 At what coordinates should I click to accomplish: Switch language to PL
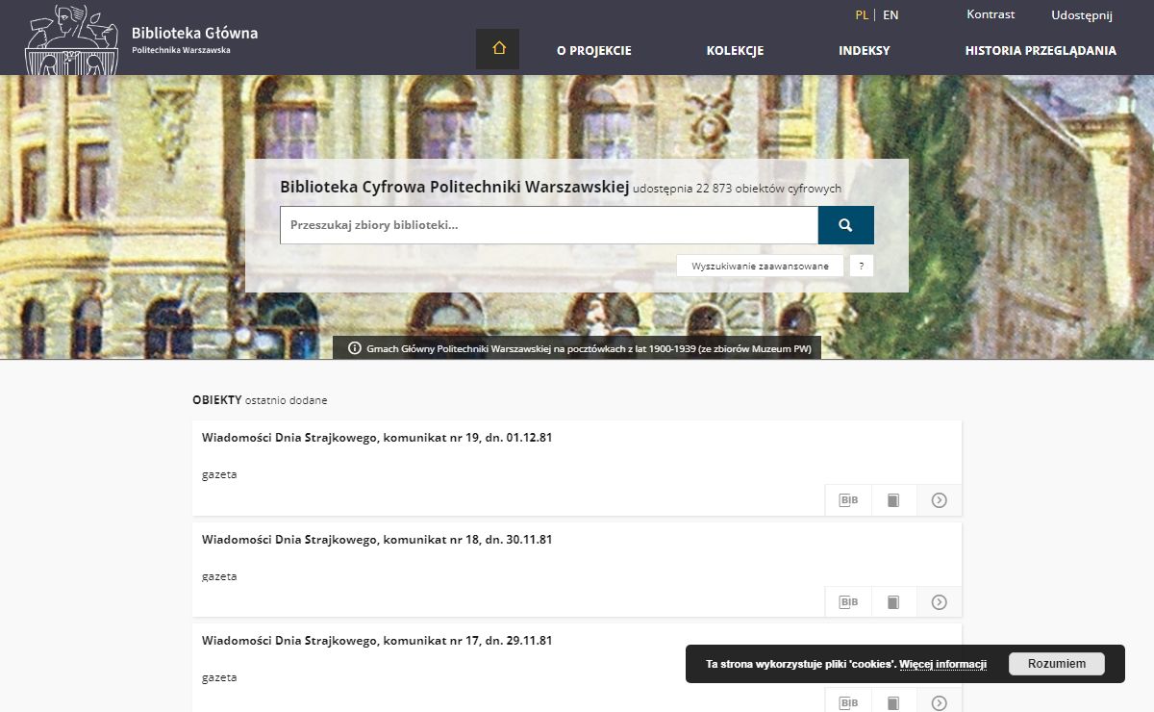(862, 14)
